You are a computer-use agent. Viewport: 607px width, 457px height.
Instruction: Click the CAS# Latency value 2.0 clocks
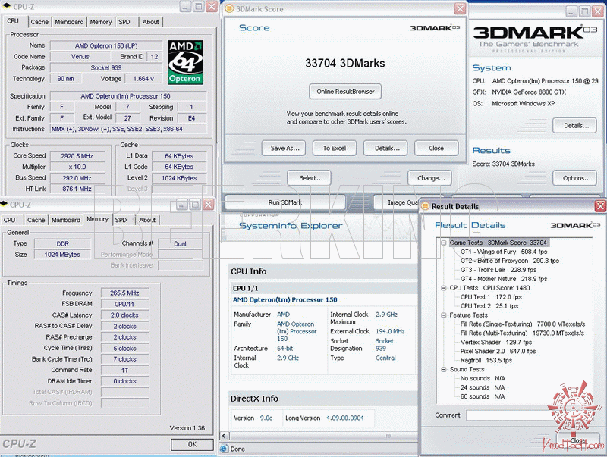pos(124,315)
